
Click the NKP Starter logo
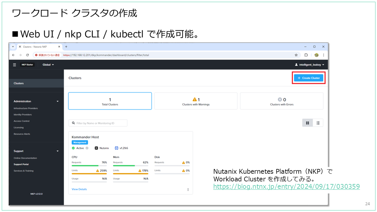click(x=27, y=65)
